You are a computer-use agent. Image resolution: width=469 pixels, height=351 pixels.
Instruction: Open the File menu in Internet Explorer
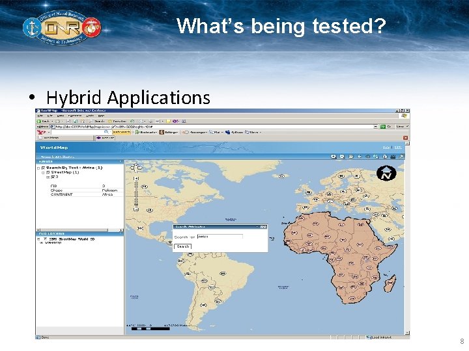coord(40,116)
